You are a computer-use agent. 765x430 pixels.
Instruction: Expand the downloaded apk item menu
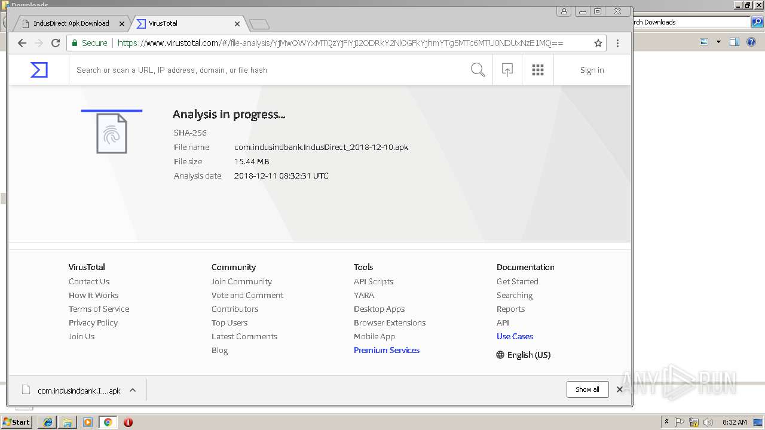(x=133, y=390)
